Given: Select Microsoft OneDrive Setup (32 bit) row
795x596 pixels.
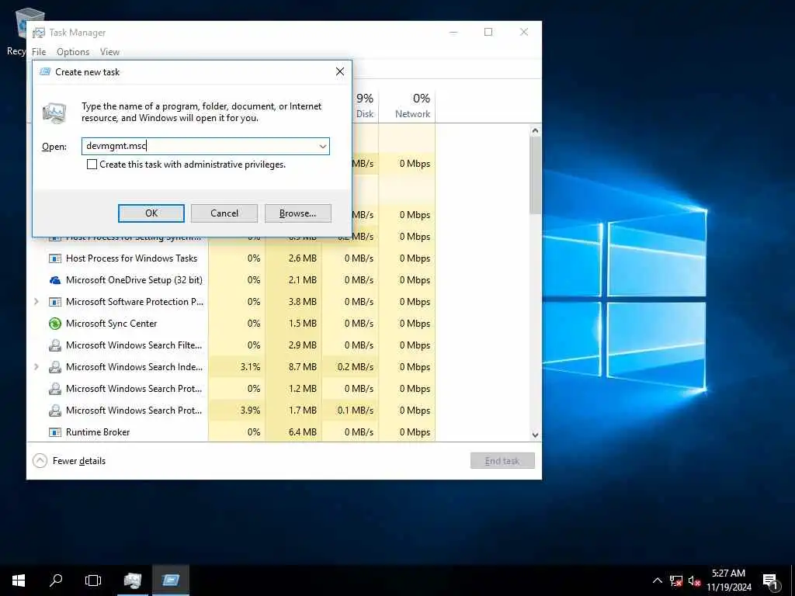Looking at the screenshot, I should pyautogui.click(x=231, y=280).
